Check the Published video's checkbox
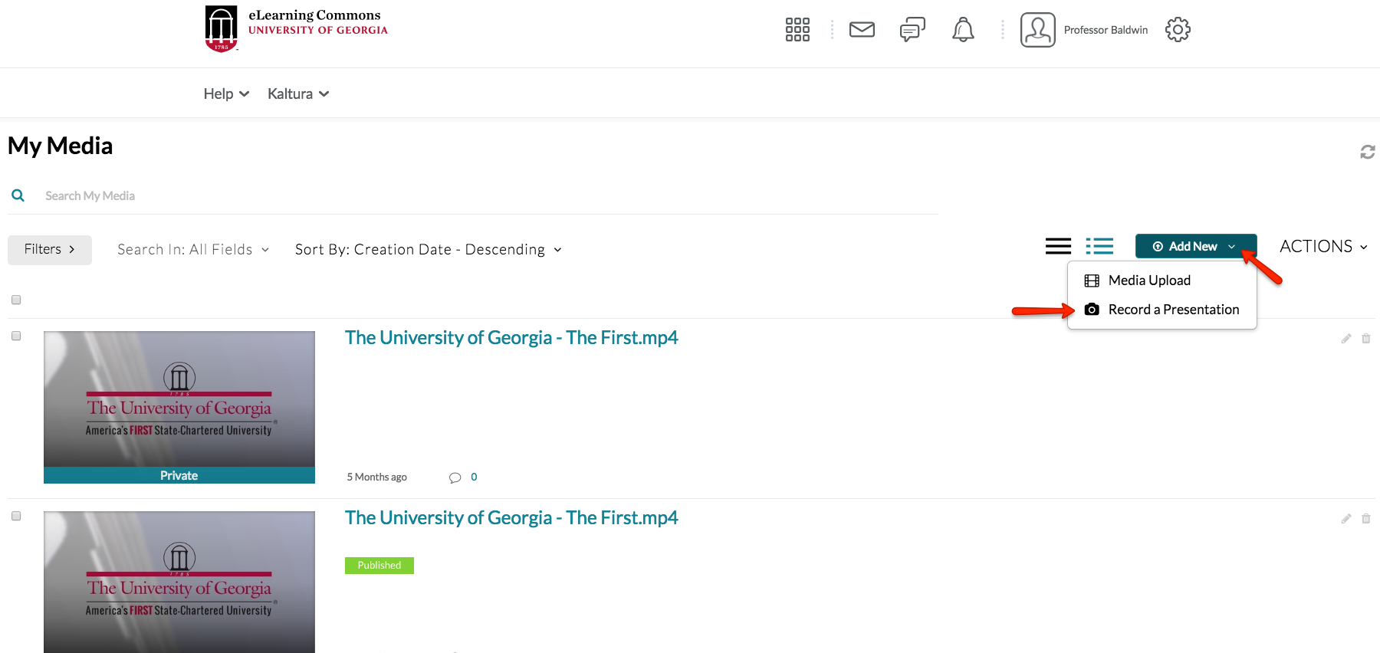This screenshot has height=653, width=1380. (x=16, y=516)
